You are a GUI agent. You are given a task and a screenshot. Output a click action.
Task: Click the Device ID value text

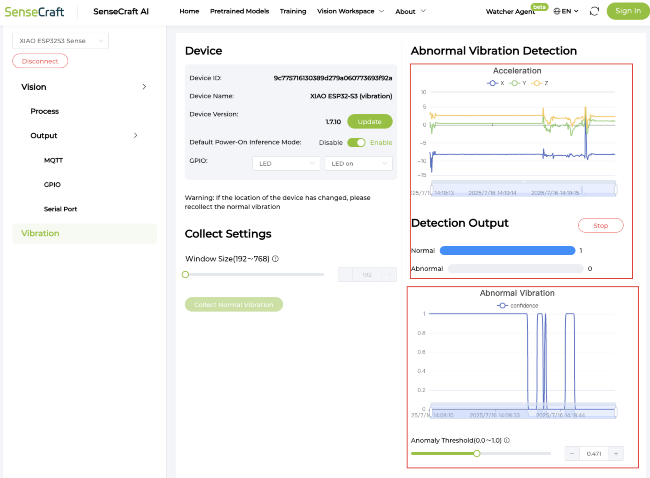pos(333,78)
